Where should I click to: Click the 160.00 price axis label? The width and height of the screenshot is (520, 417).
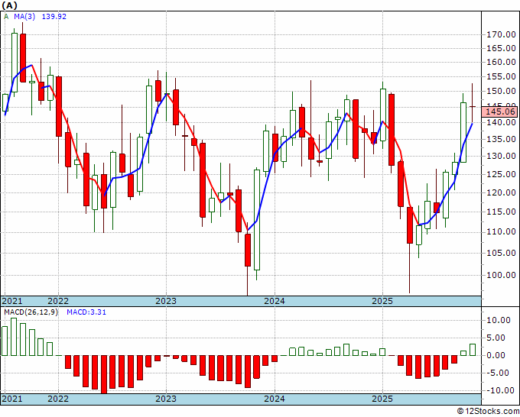coord(501,63)
